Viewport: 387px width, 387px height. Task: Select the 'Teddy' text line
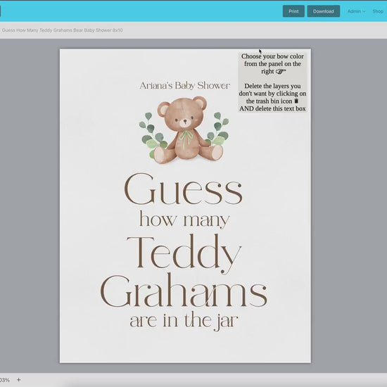[x=184, y=254]
